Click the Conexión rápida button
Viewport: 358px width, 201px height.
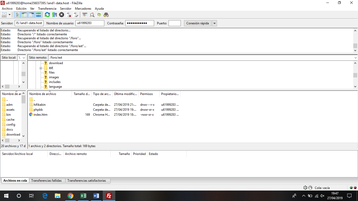pyautogui.click(x=197, y=23)
